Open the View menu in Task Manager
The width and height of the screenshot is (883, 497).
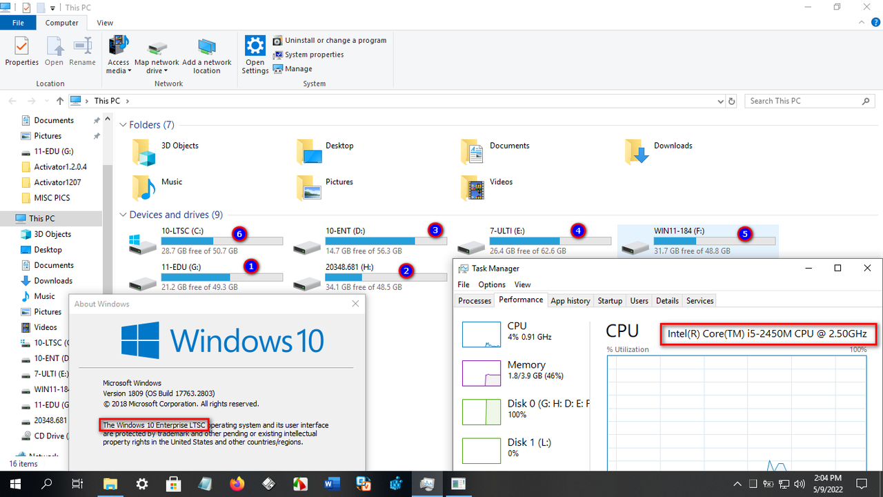point(523,284)
